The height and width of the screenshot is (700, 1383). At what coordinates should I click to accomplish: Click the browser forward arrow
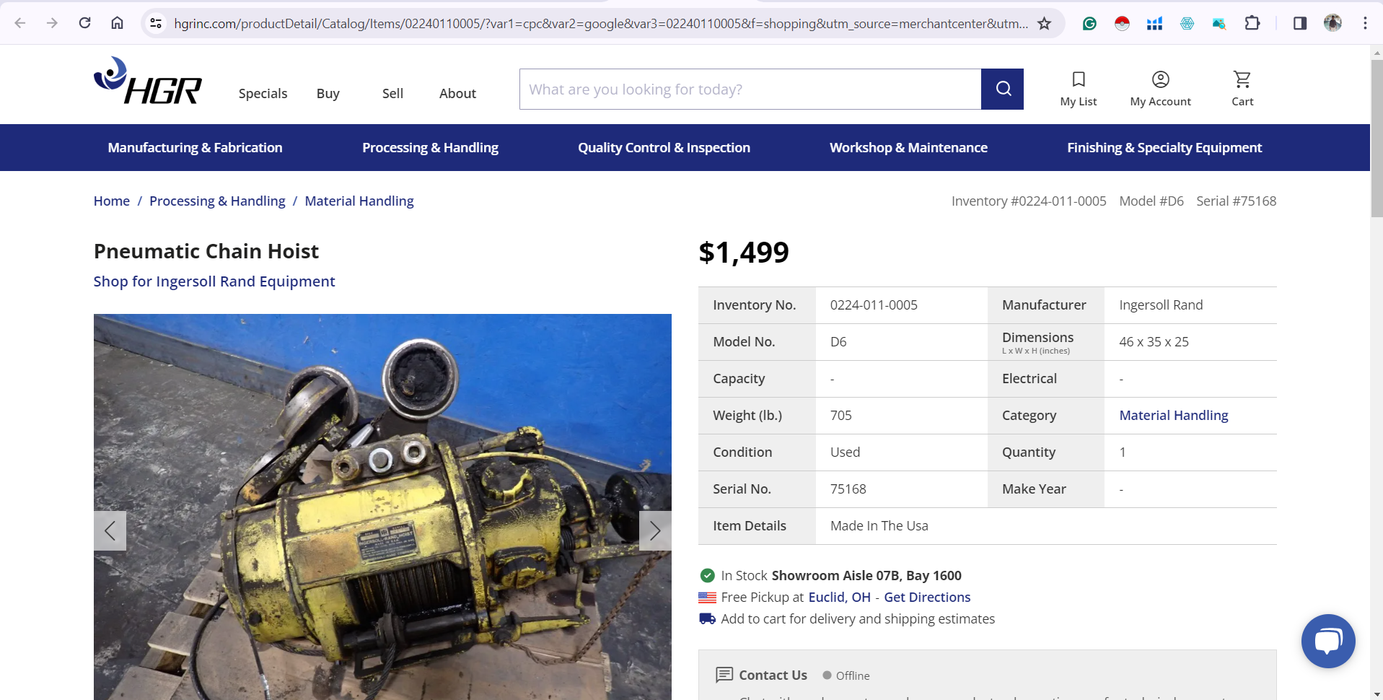[x=52, y=23]
